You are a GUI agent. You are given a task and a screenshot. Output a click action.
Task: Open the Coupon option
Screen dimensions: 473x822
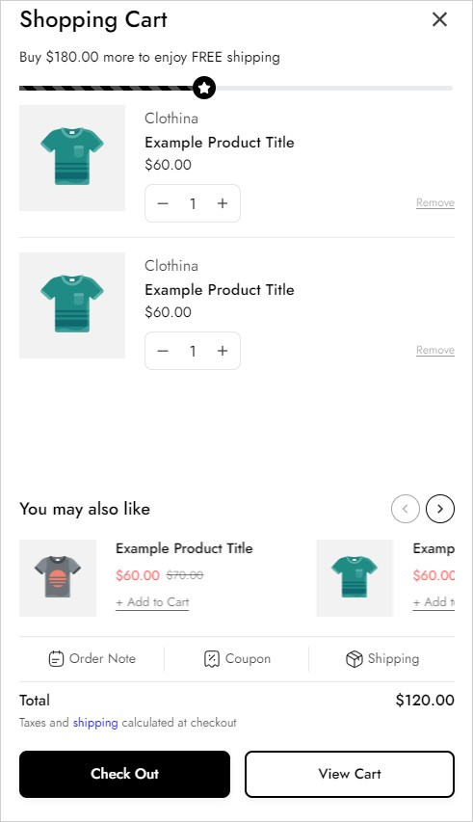[237, 659]
